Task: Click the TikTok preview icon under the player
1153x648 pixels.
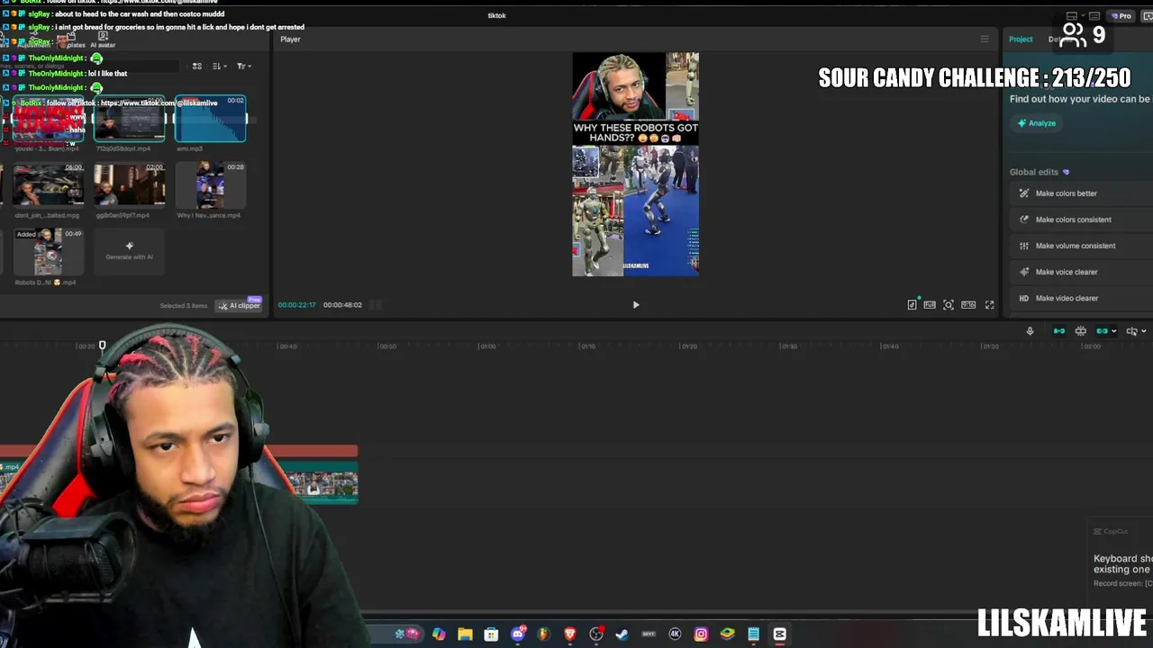Action: 912,305
